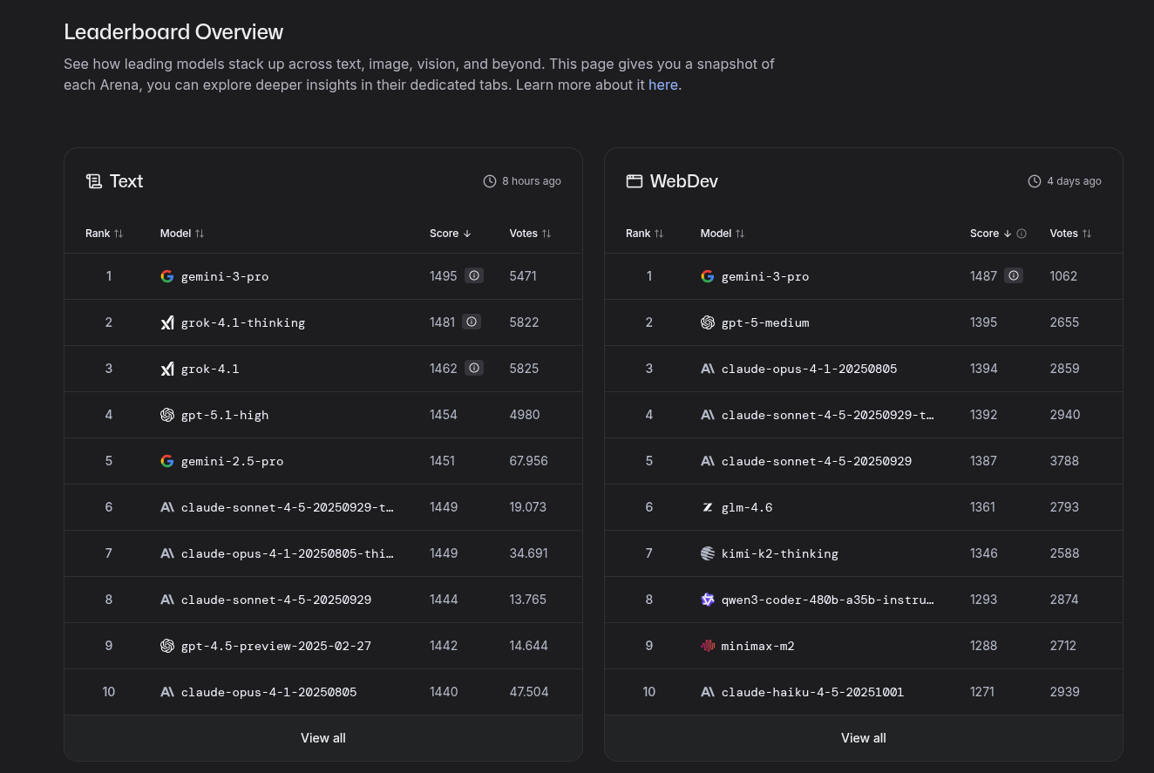
Task: Click the WebDev browser window icon
Action: tap(635, 181)
